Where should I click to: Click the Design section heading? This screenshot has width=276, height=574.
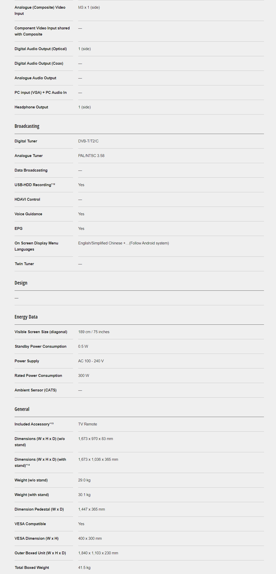click(21, 283)
